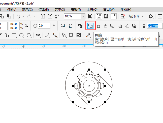Click the Copy icon
This screenshot has width=163, height=123.
click(x=2, y=16)
